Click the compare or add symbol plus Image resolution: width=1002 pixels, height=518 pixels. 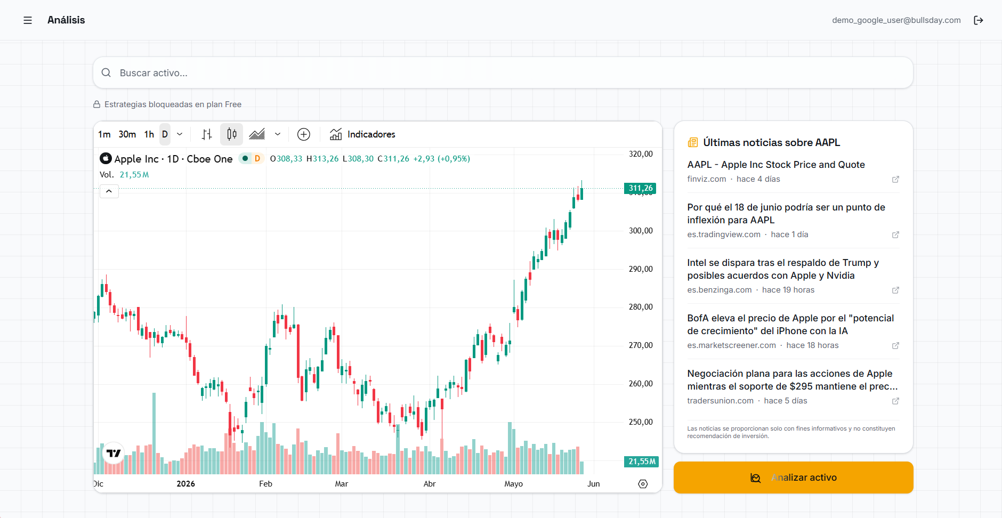click(x=304, y=134)
